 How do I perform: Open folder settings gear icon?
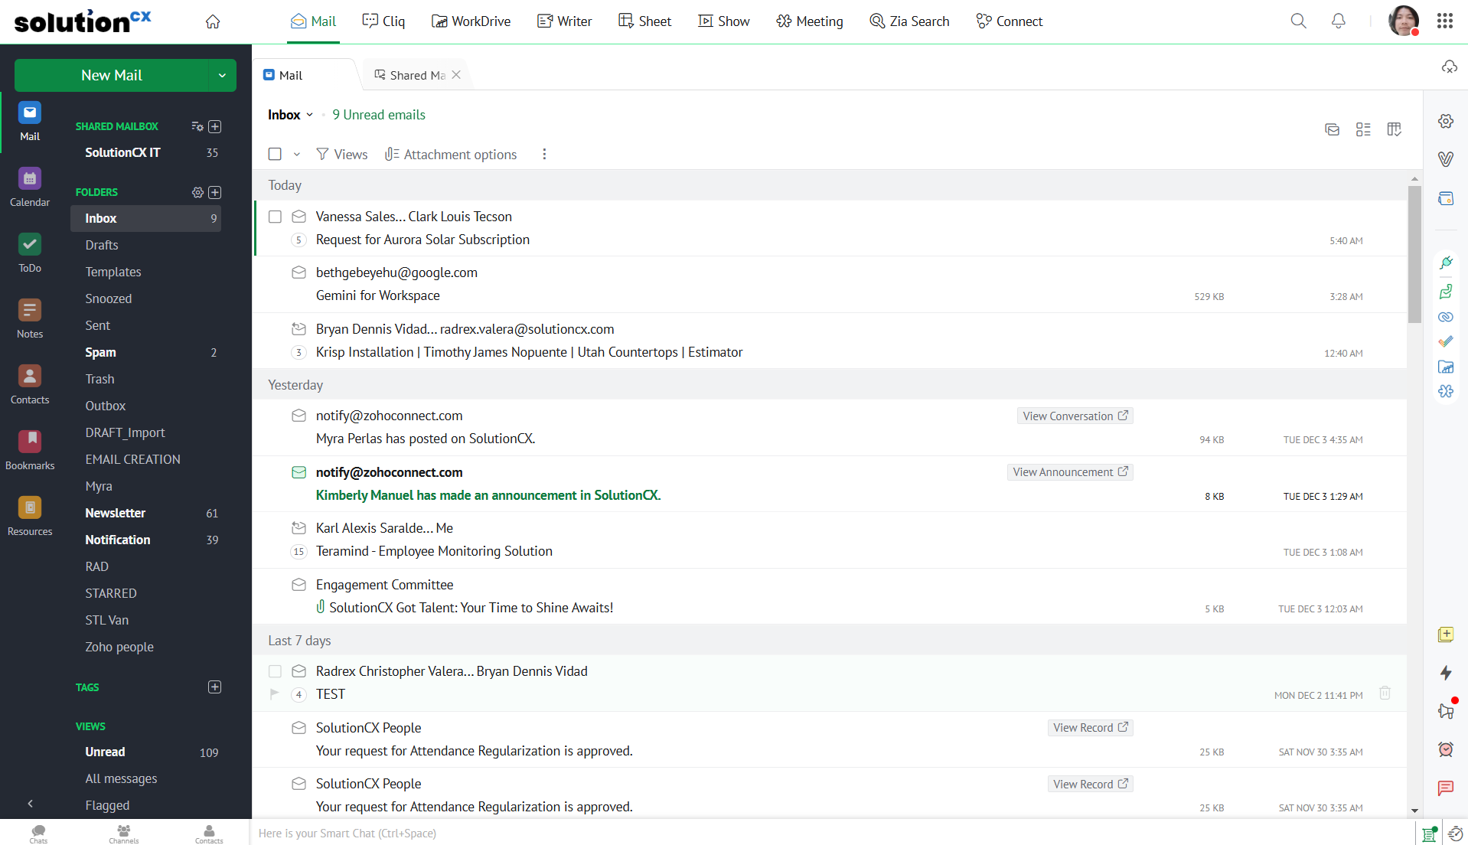click(x=197, y=192)
